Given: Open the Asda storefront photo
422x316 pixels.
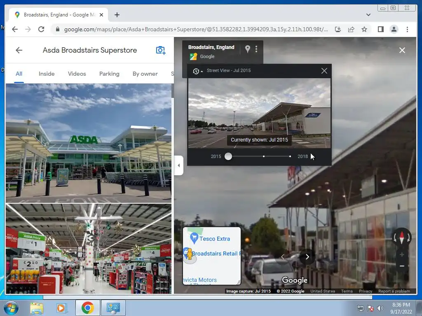Looking at the screenshot, I should click(89, 143).
